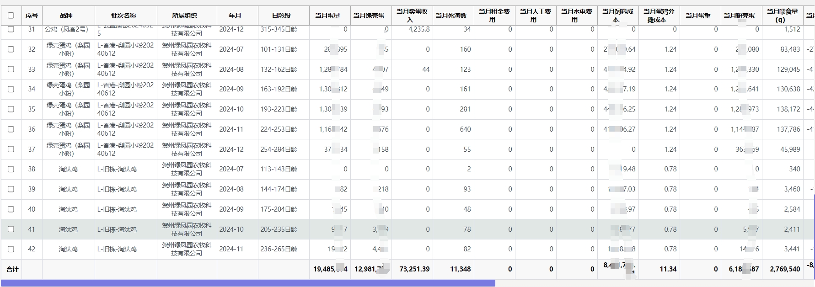The image size is (815, 287).
Task: Click the horizontal scrollbar at the table bottom
Action: pos(247,283)
